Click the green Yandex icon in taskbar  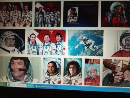point(37,86)
